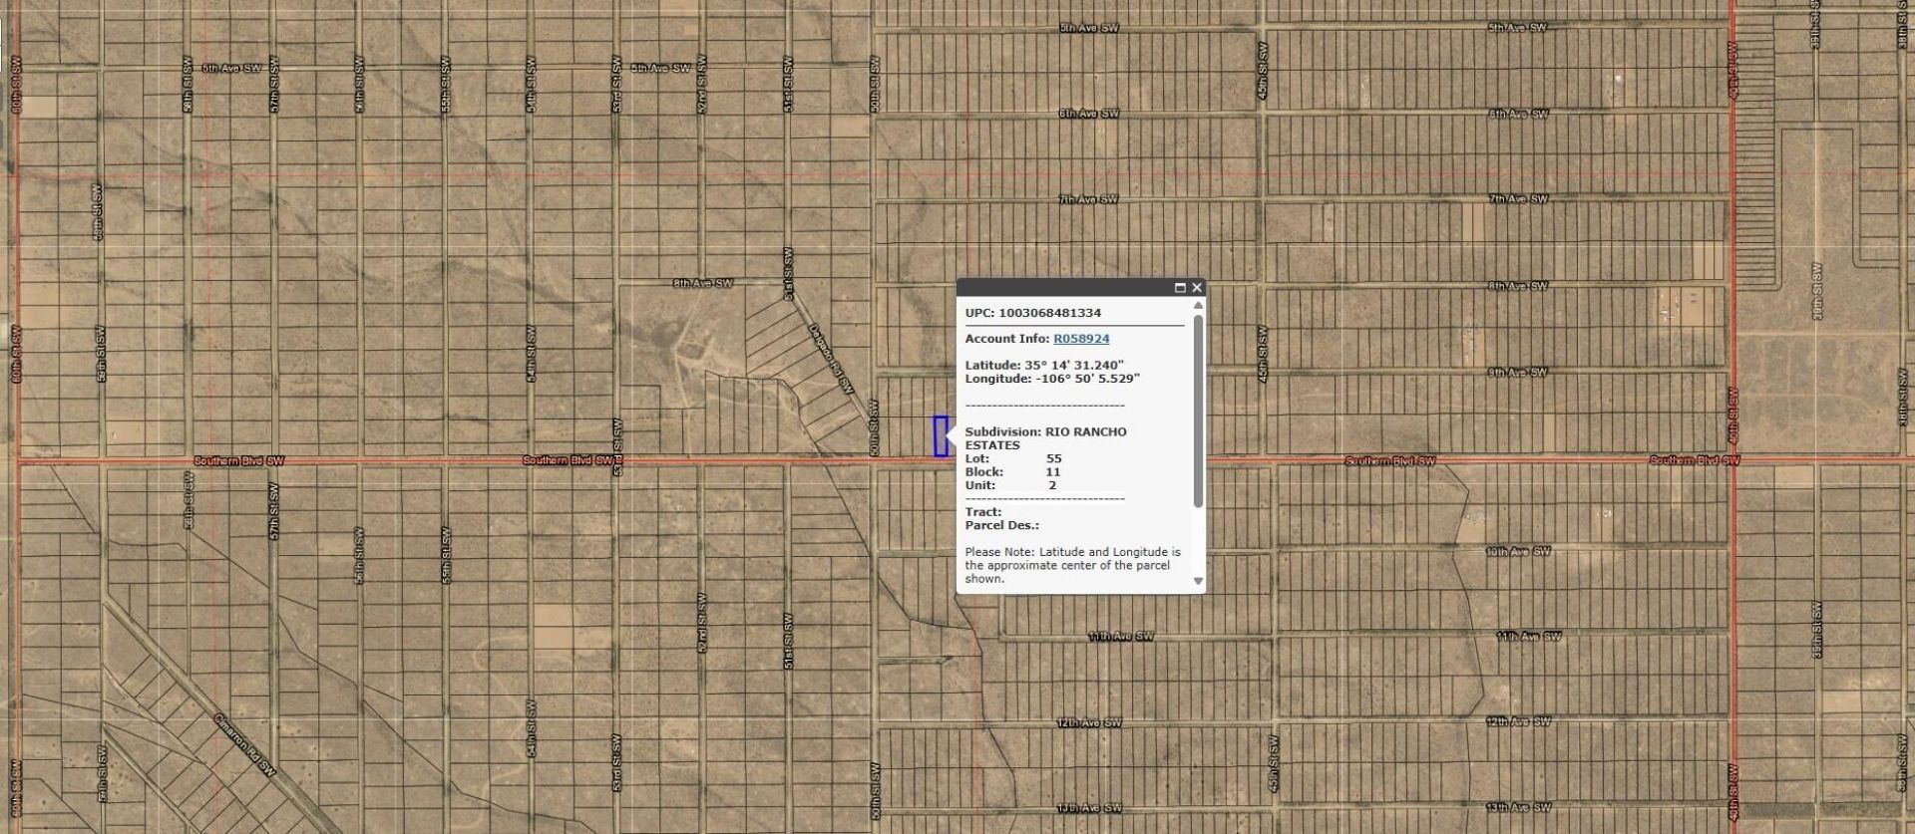Screen dimensions: 1915x834
Task: Click the popup scrollbar down arrow
Action: 1198,581
